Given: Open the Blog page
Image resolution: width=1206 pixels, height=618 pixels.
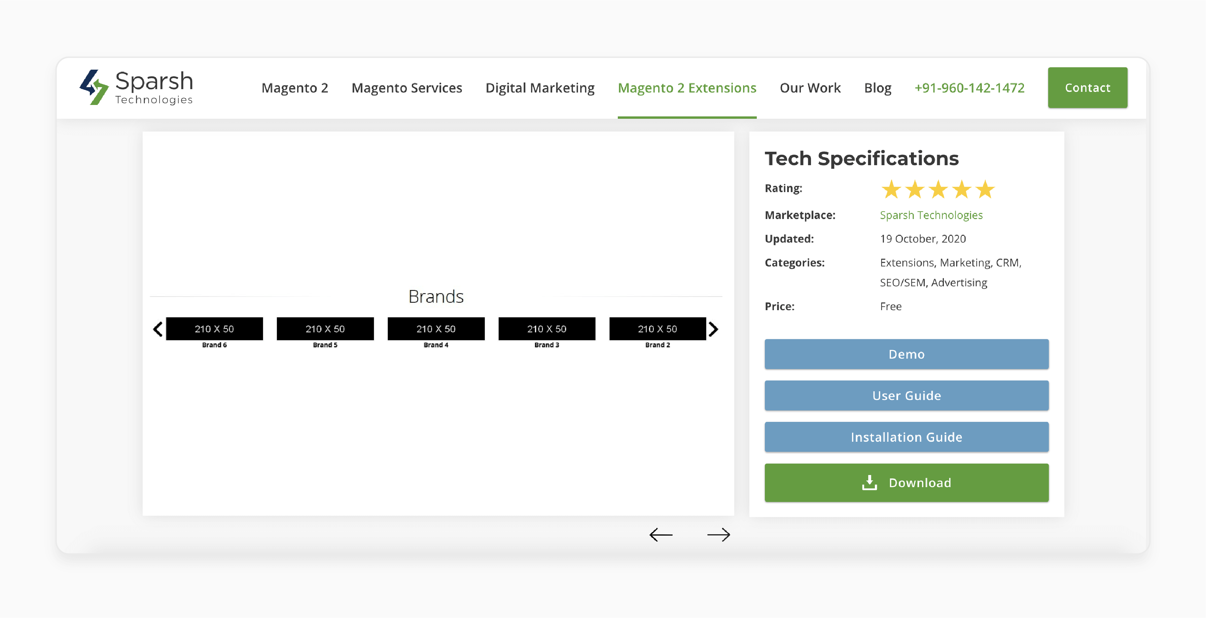Looking at the screenshot, I should tap(877, 88).
